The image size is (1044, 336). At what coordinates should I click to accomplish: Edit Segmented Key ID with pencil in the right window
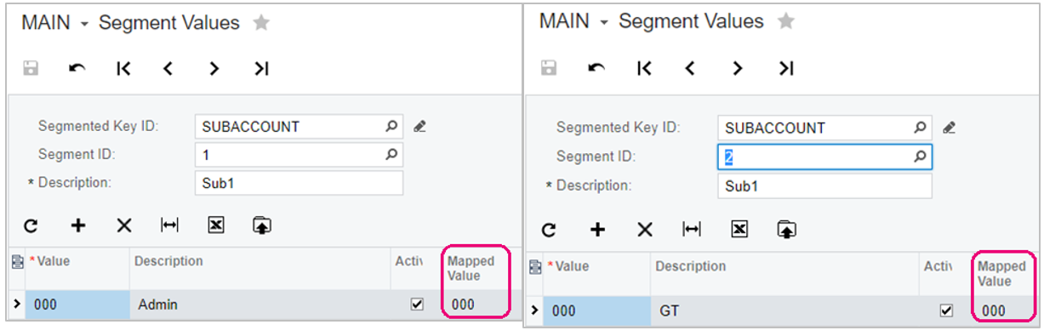pos(949,128)
